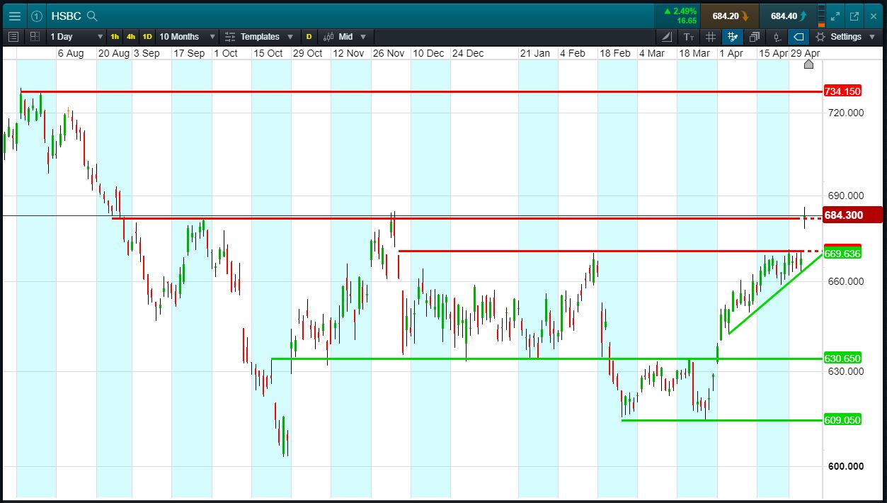
Task: Click the candlestick chart type icon
Action: pos(328,36)
